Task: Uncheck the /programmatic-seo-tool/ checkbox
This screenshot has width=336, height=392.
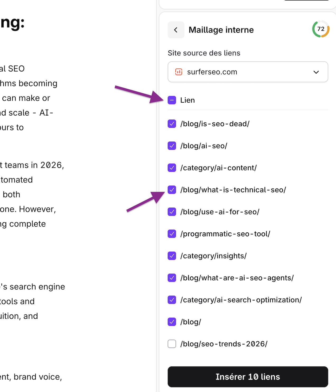Action: (172, 234)
